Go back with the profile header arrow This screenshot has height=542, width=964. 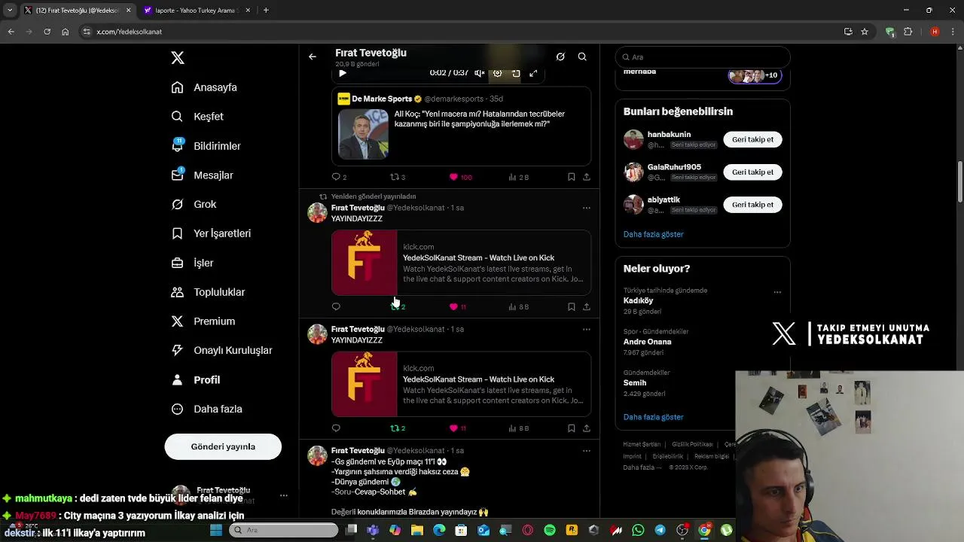[313, 56]
